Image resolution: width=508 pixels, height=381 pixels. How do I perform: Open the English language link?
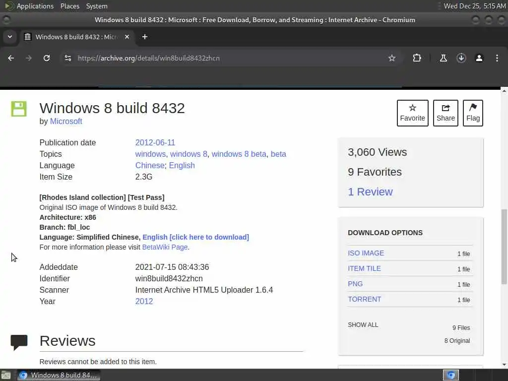182,165
